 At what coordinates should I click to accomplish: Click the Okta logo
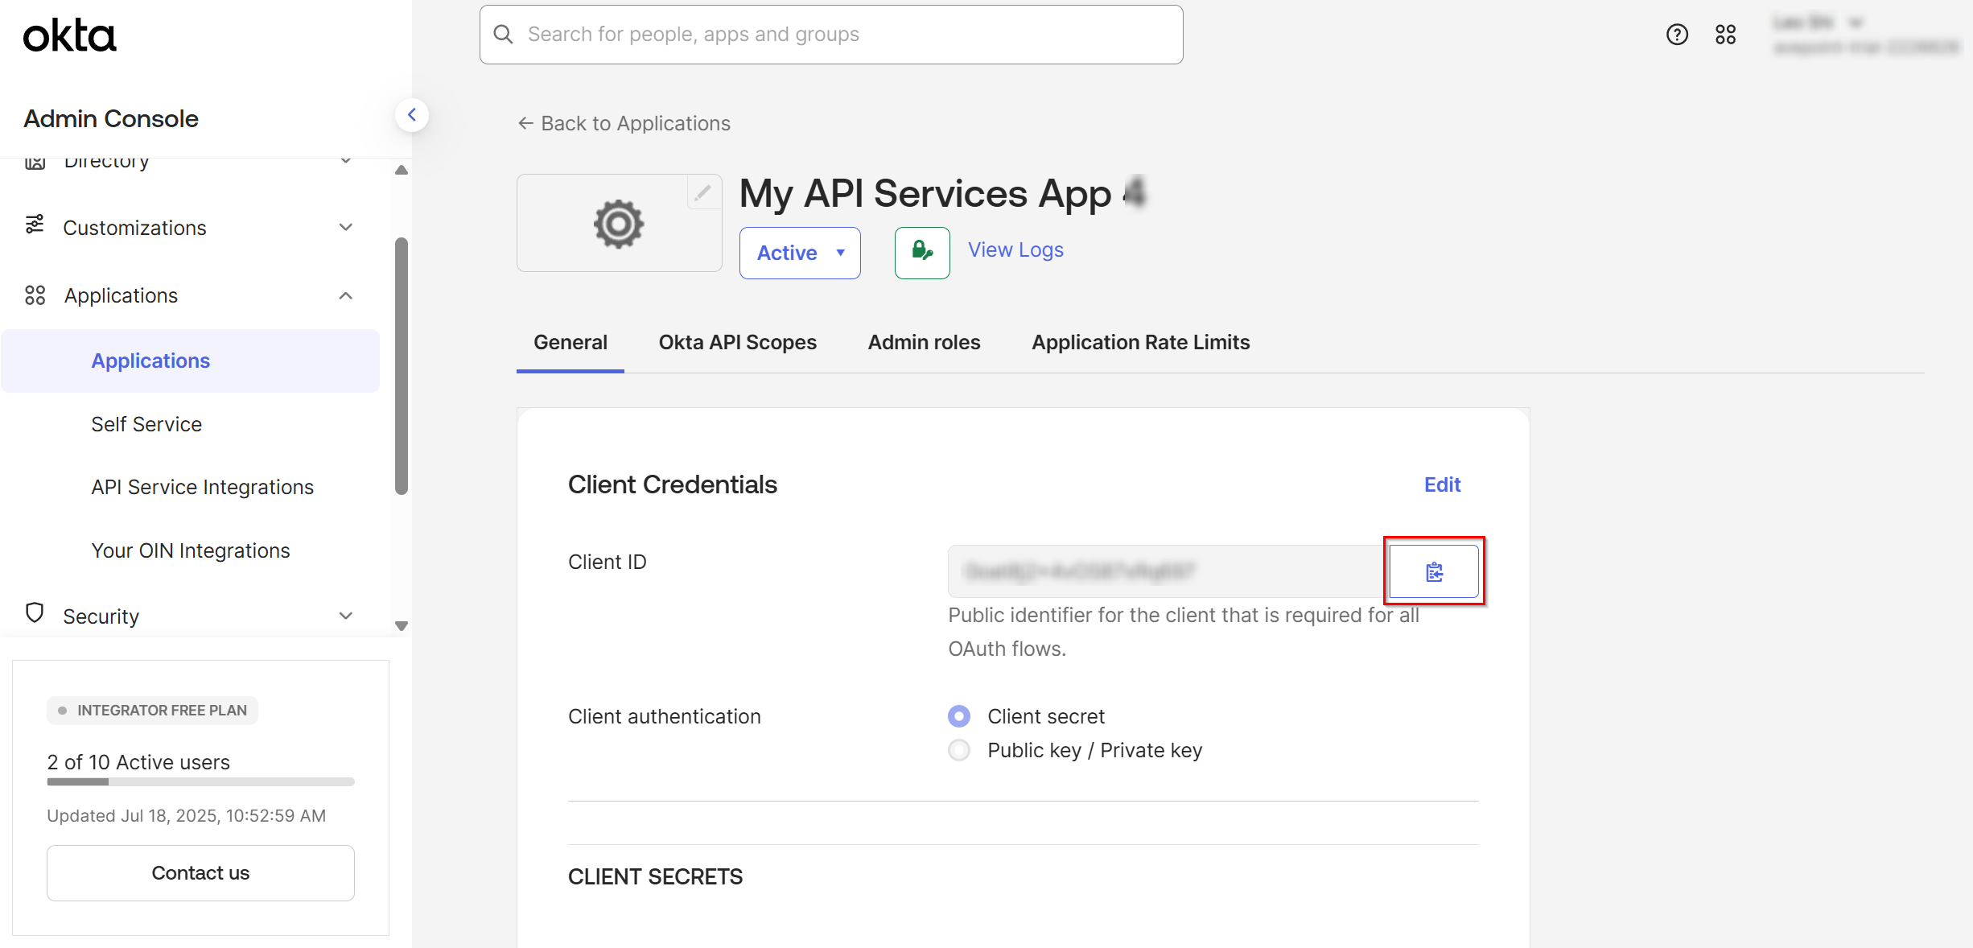[69, 35]
